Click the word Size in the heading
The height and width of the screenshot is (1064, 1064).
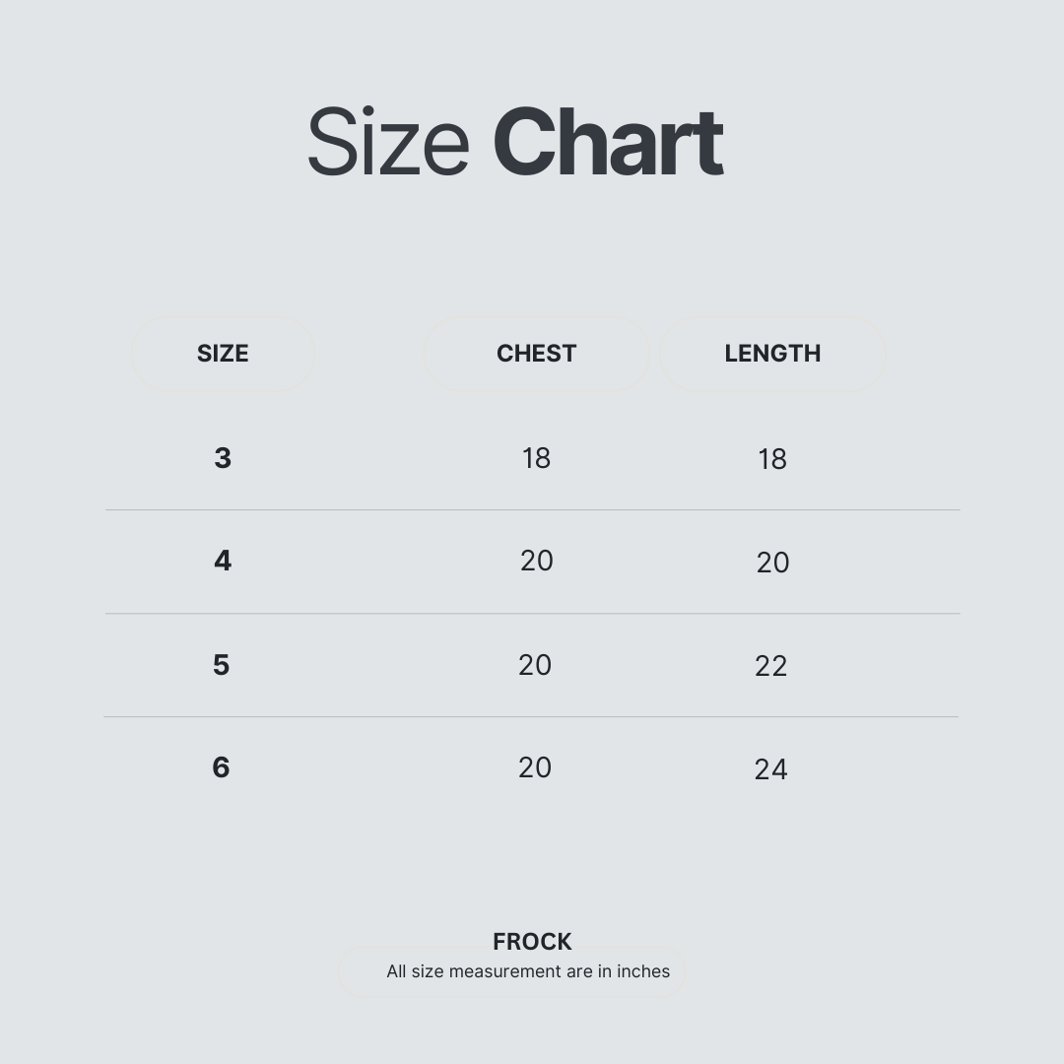pos(388,142)
